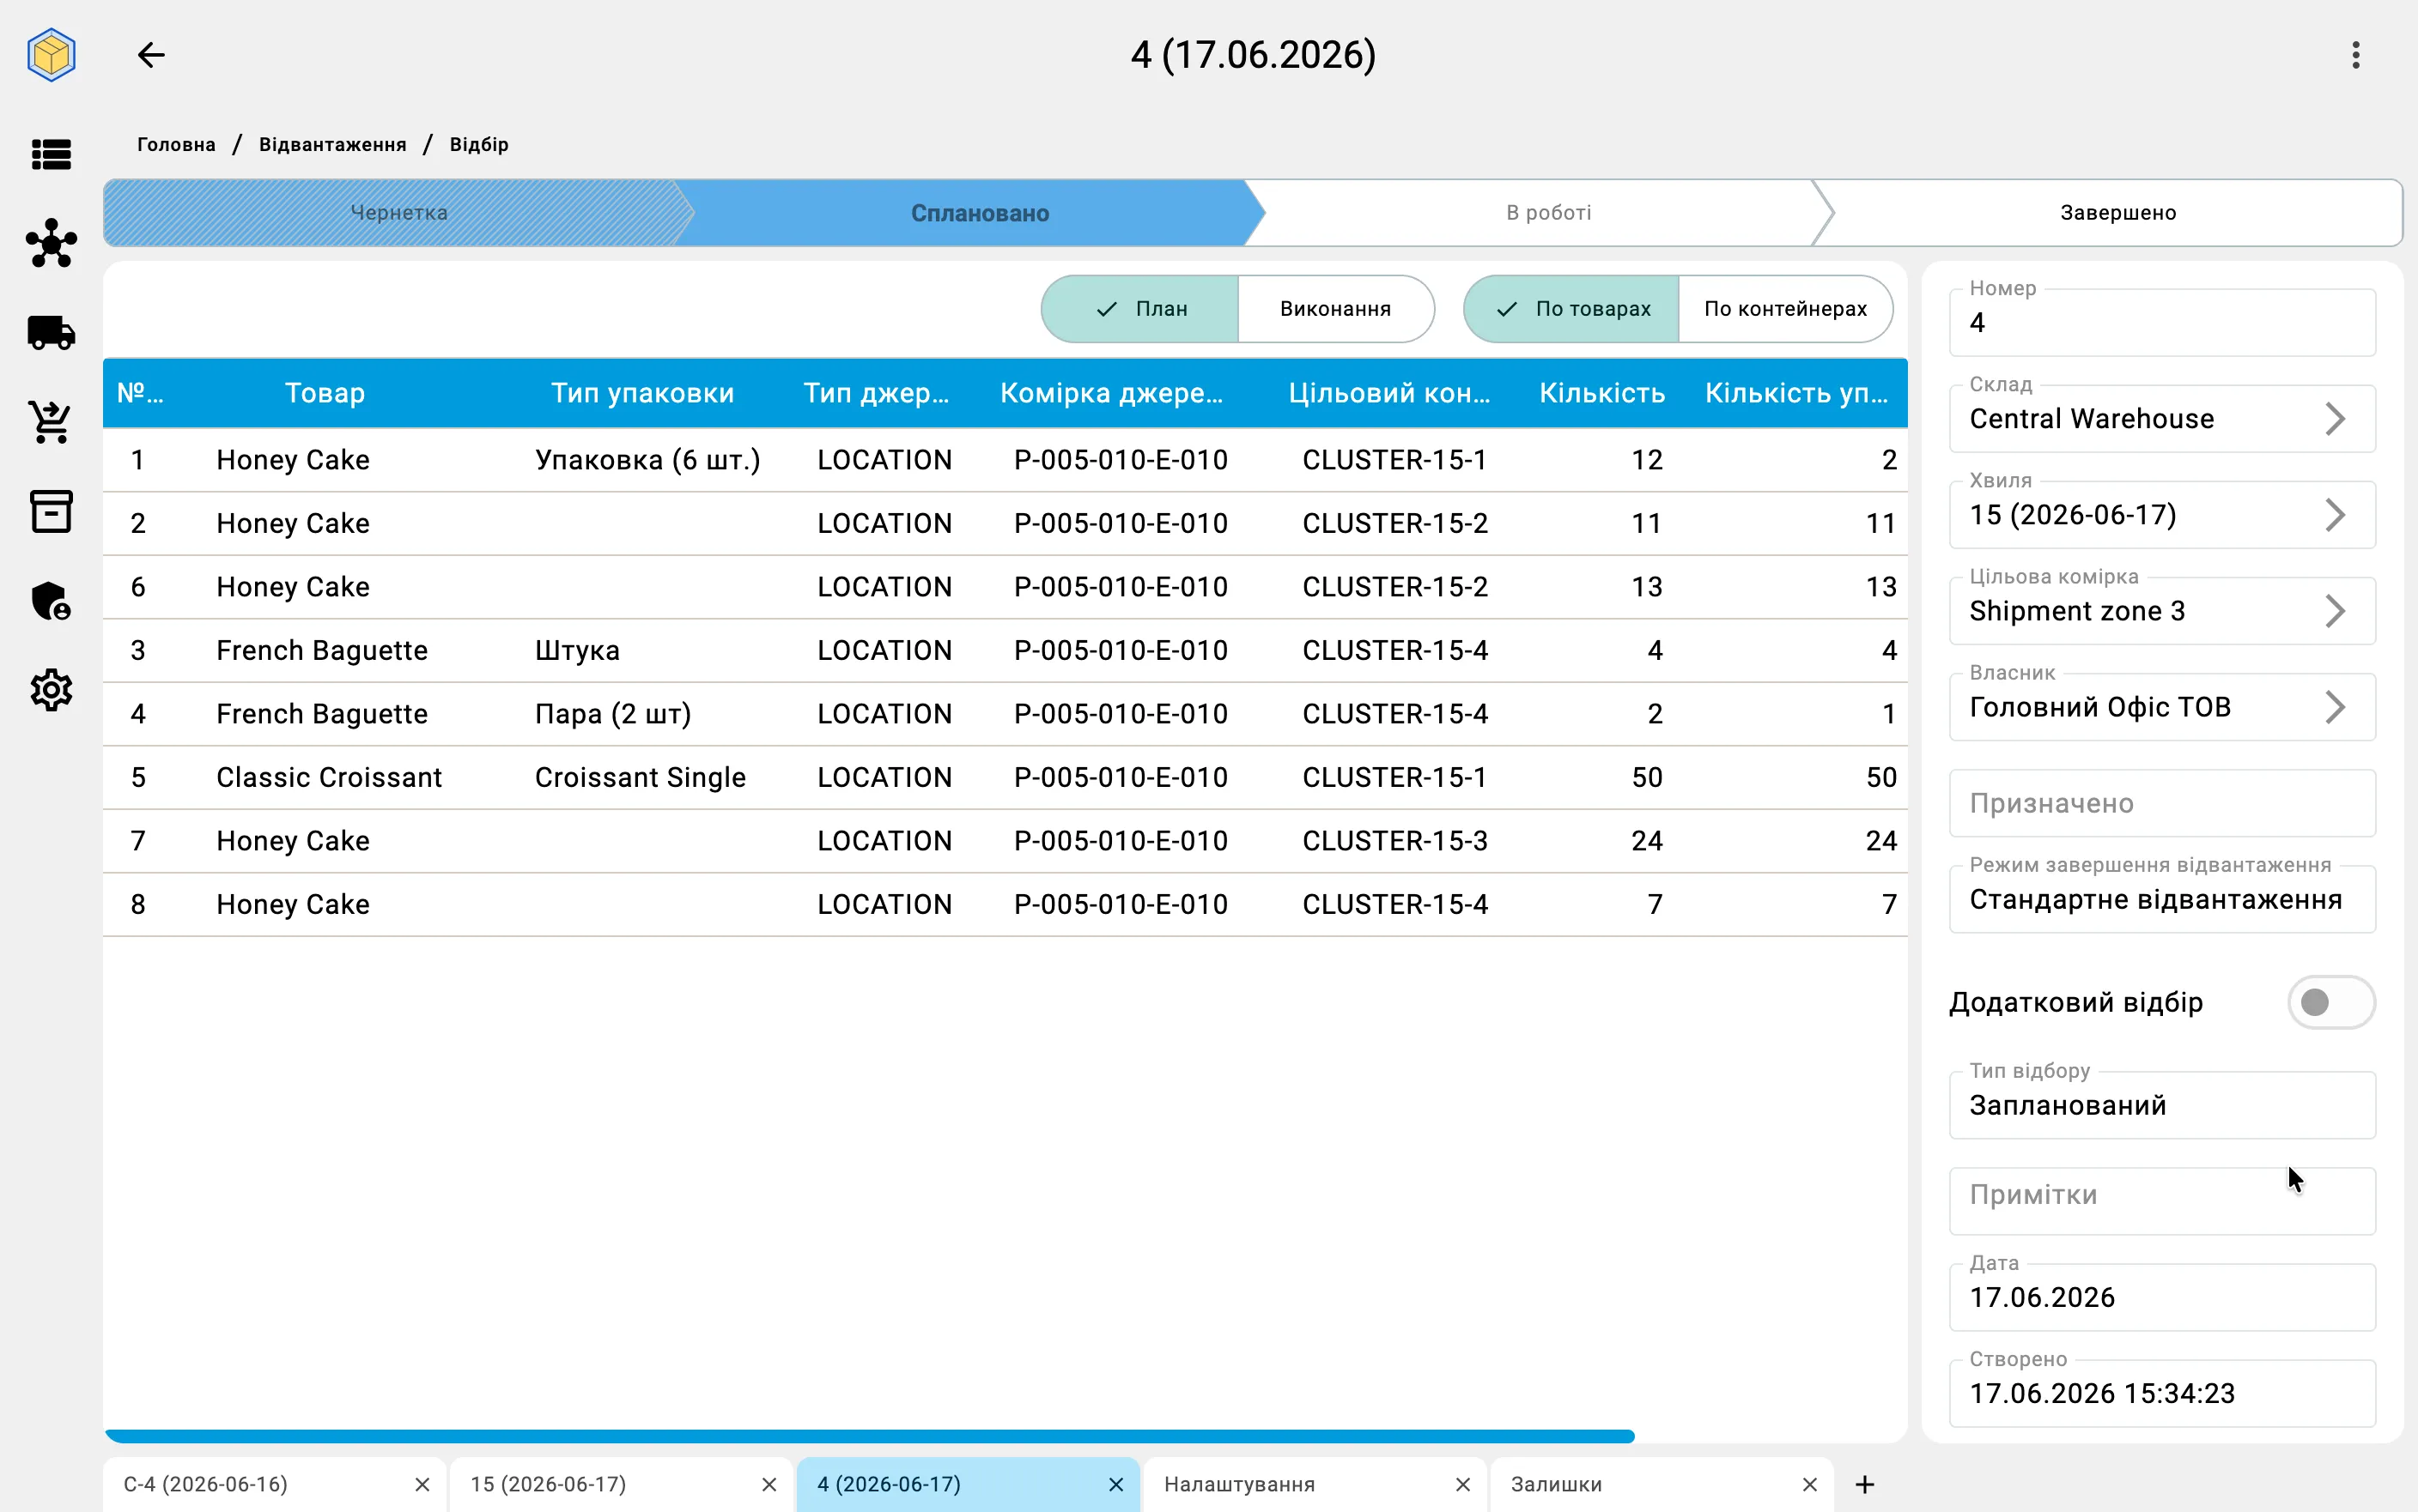Open the archive box sidebar icon
The image size is (2418, 1512).
tap(51, 511)
